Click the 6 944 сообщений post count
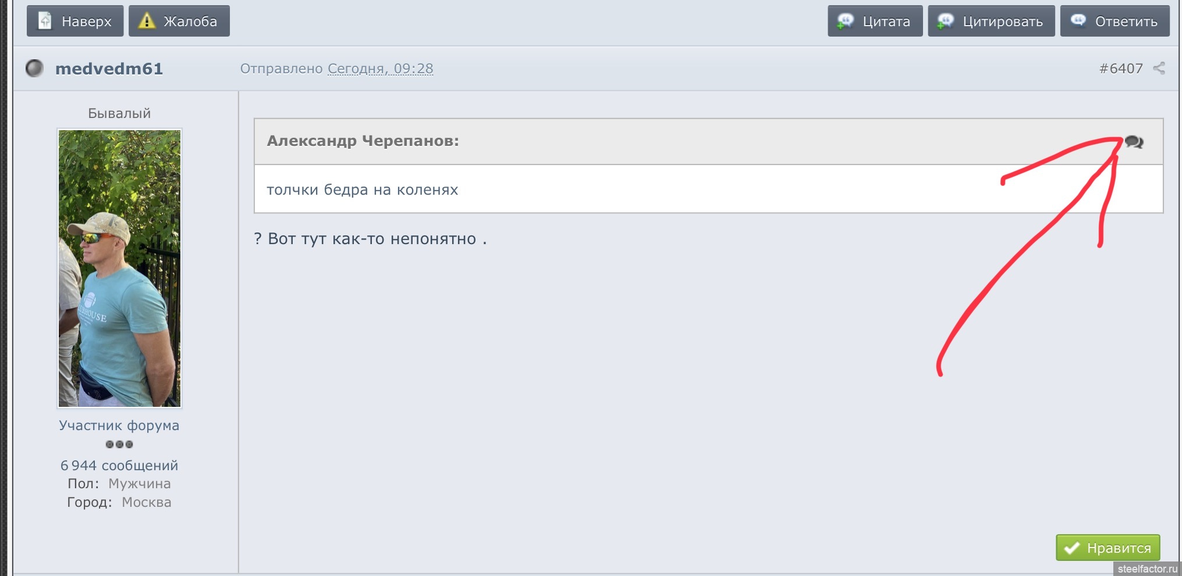Viewport: 1182px width, 576px height. coord(119,466)
